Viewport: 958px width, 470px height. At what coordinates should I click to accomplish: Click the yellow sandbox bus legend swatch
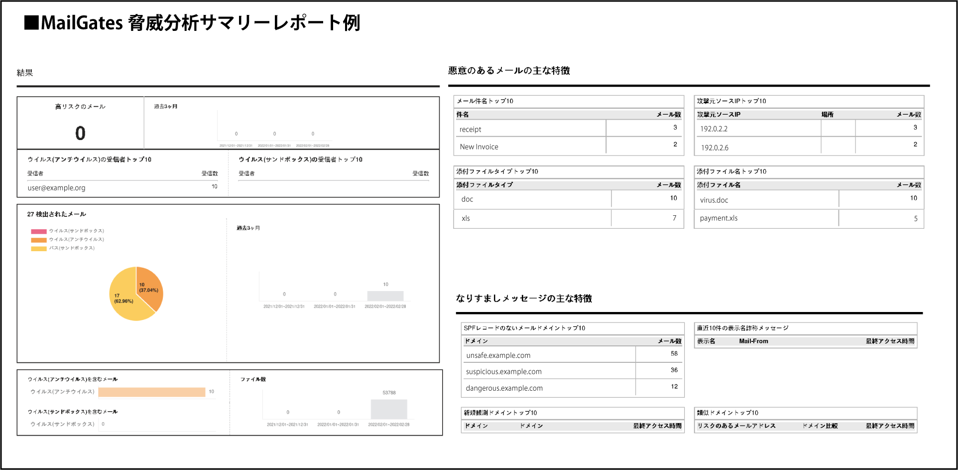point(39,248)
